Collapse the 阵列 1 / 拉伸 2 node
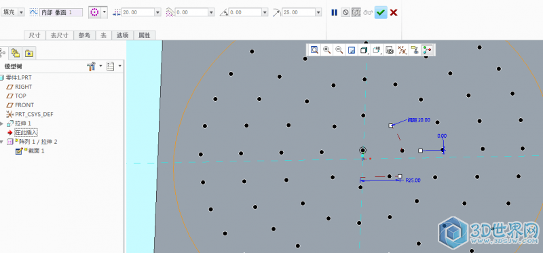543x253 pixels. [x=2, y=142]
